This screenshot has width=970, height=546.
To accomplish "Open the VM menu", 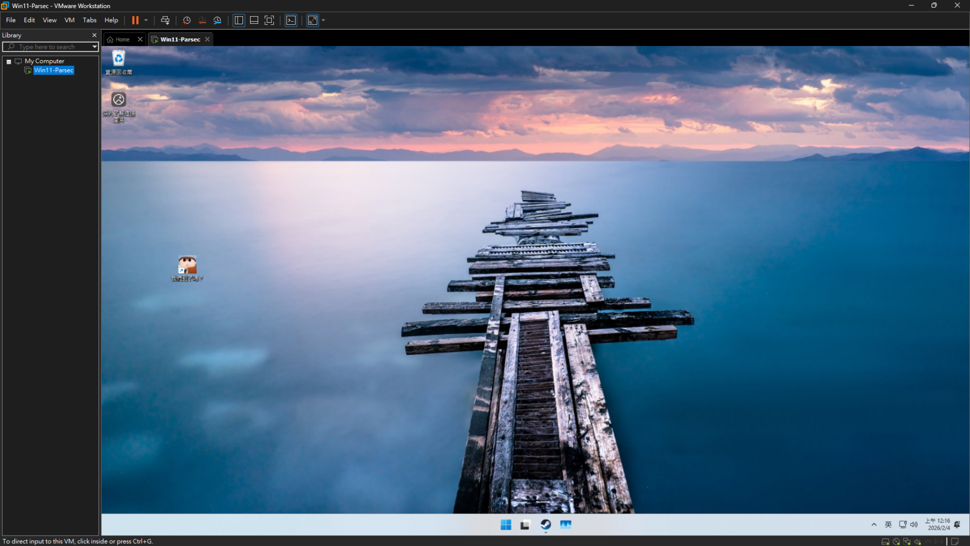I will pos(69,20).
